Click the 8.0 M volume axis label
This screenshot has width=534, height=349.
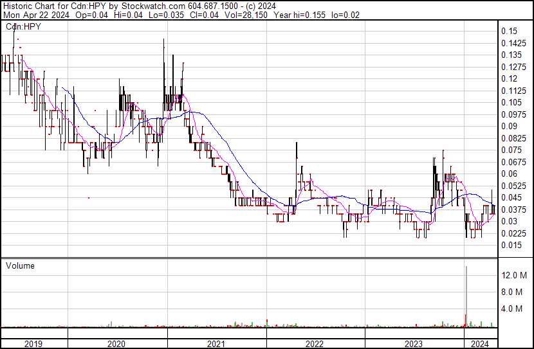click(x=513, y=292)
